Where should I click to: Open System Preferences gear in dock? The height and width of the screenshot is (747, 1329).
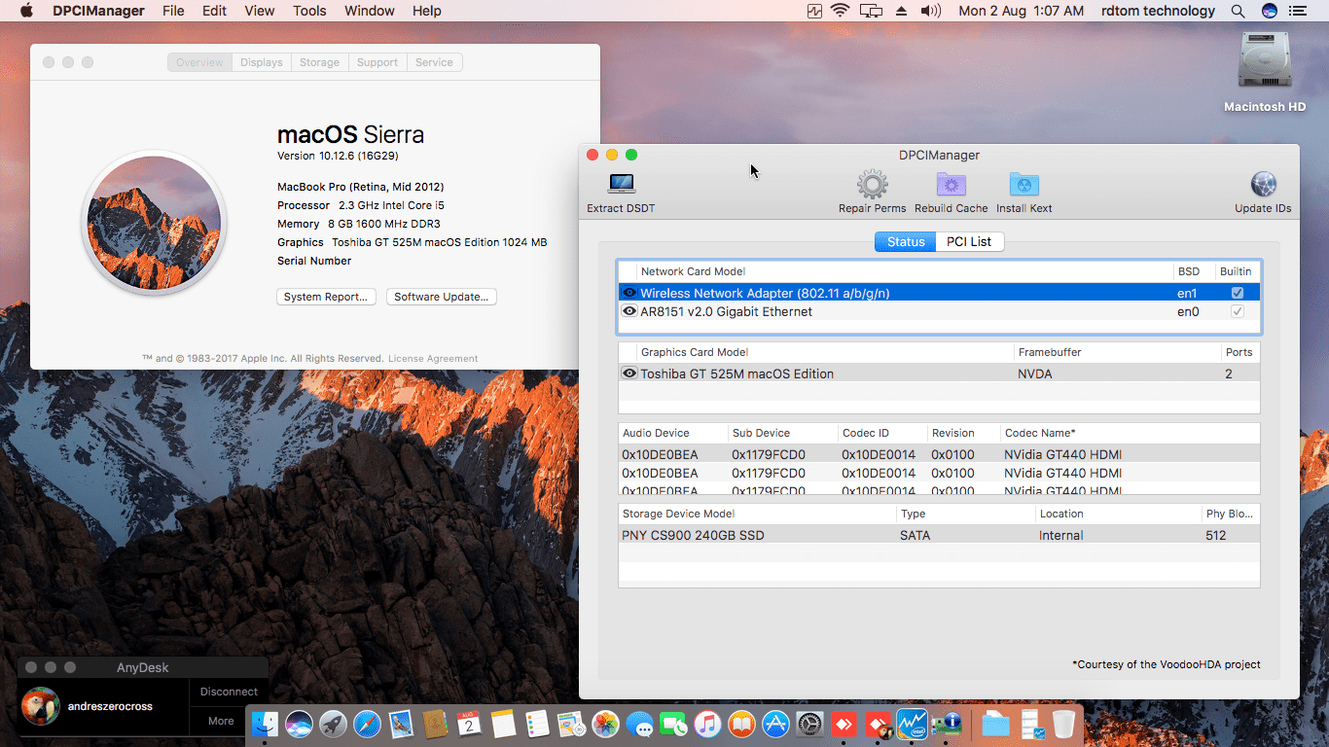point(809,724)
